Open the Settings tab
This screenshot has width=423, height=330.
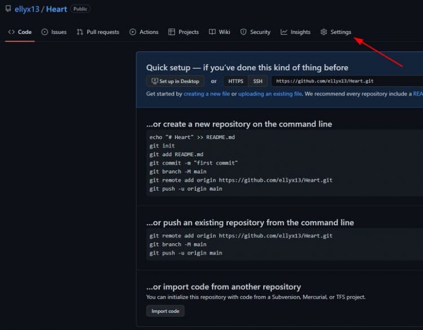pyautogui.click(x=341, y=32)
